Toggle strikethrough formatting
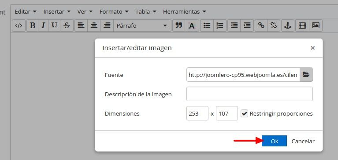The width and height of the screenshot is (338, 160). point(67,25)
